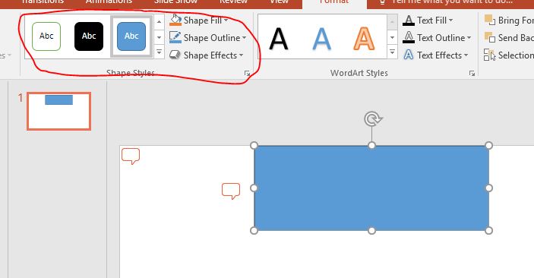Click the WordArt gallery down arrow
Viewport: 534px width, 278px height.
[392, 37]
